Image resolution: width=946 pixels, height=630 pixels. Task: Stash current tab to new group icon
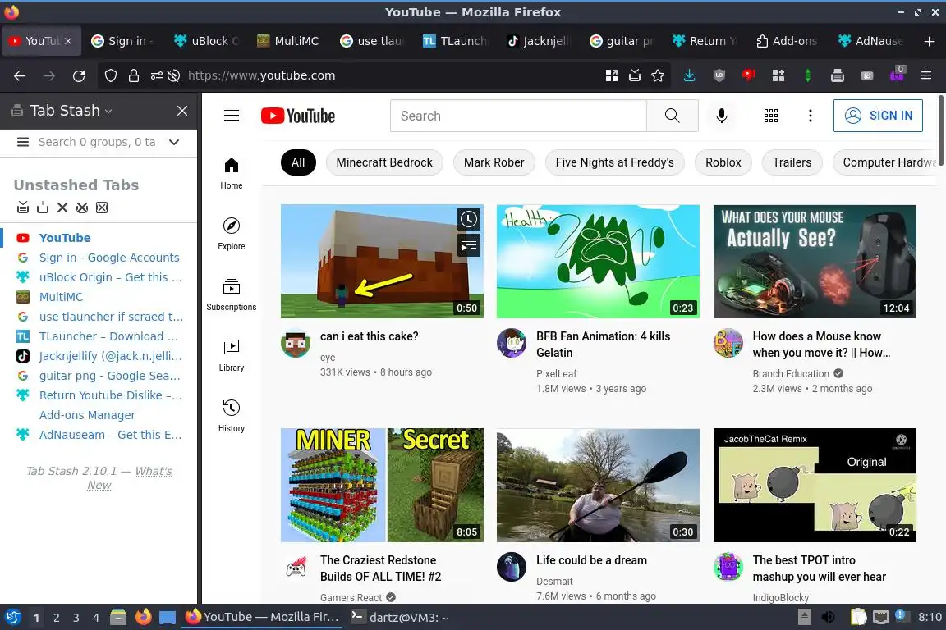[42, 208]
